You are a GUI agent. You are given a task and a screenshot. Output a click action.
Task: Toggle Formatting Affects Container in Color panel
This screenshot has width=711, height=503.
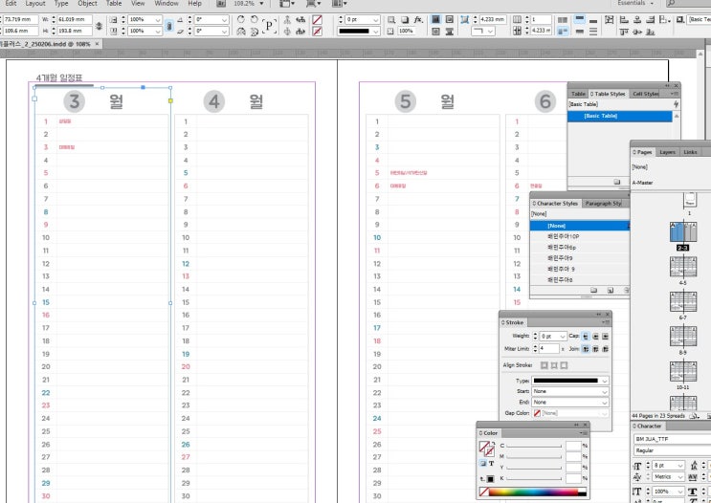(483, 463)
